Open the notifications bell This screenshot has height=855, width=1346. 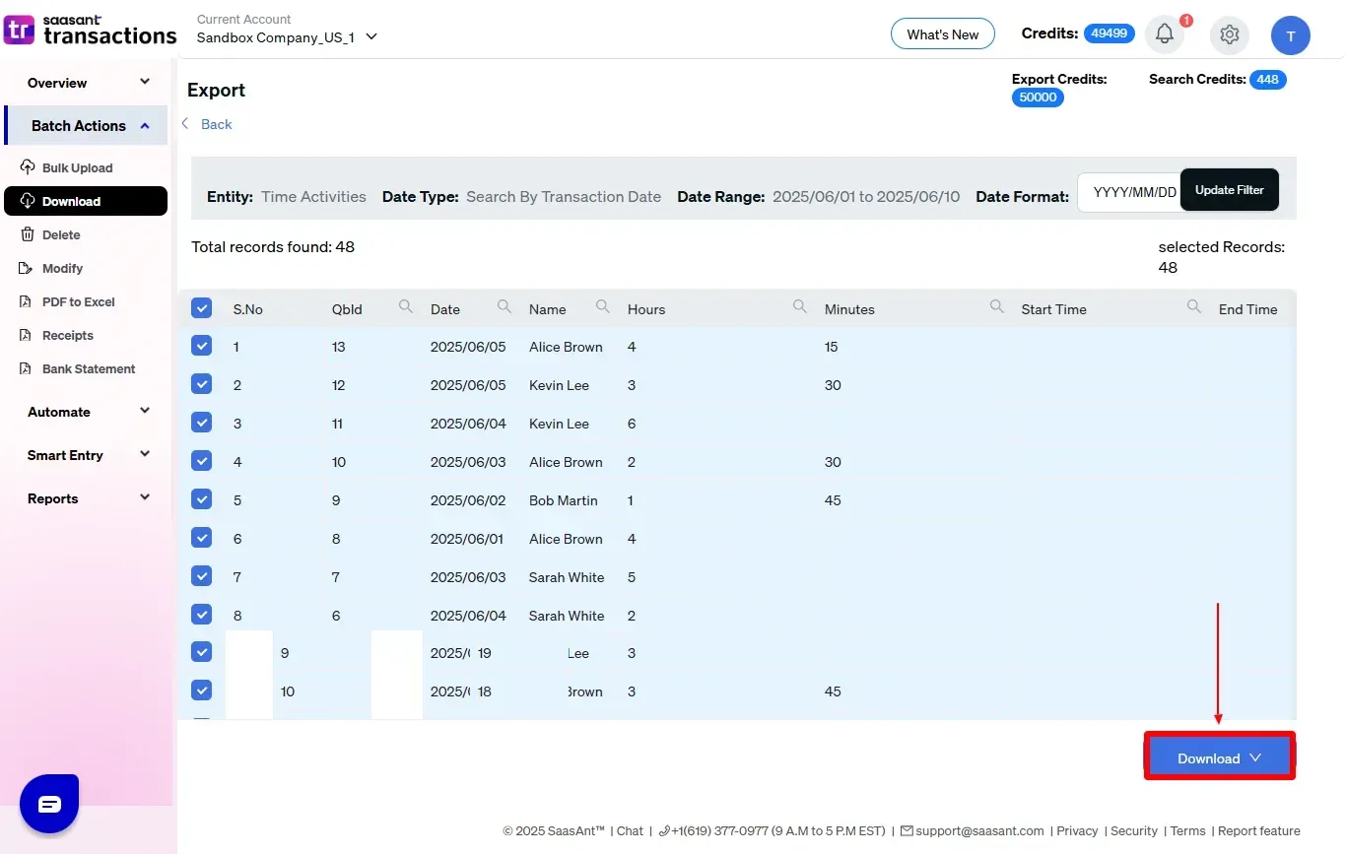coord(1165,34)
